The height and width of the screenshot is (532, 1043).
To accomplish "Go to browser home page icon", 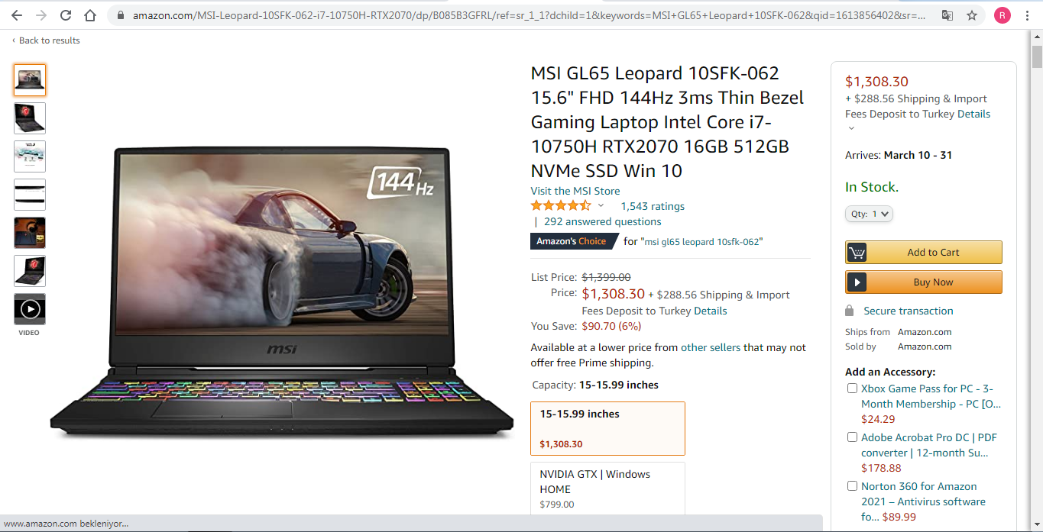I will coord(90,15).
